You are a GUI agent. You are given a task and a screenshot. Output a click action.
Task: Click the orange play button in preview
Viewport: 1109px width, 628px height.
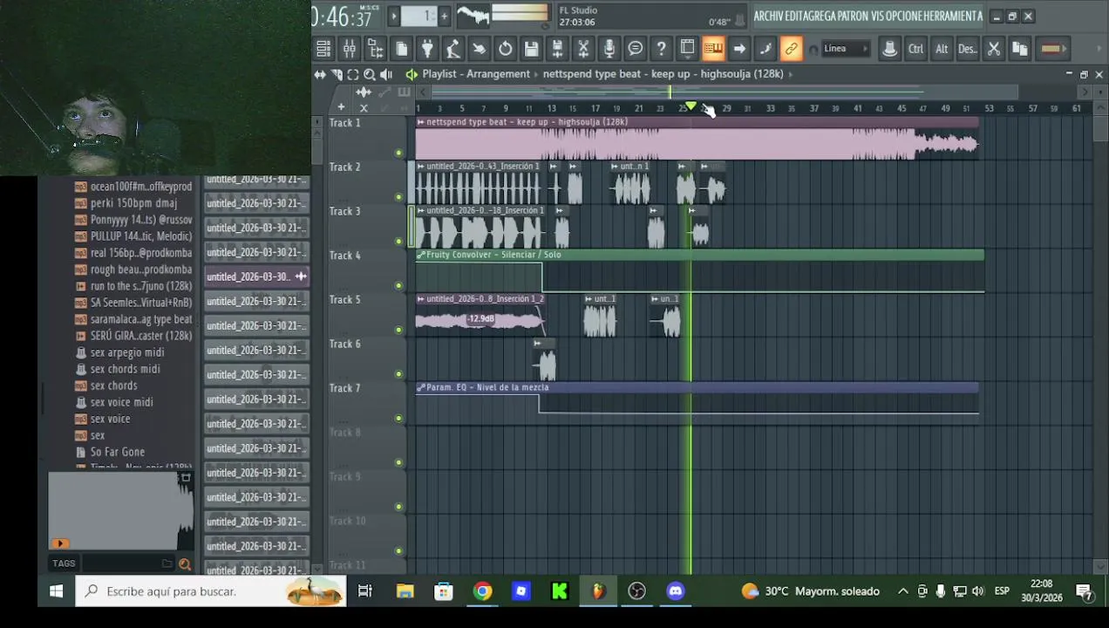(60, 543)
